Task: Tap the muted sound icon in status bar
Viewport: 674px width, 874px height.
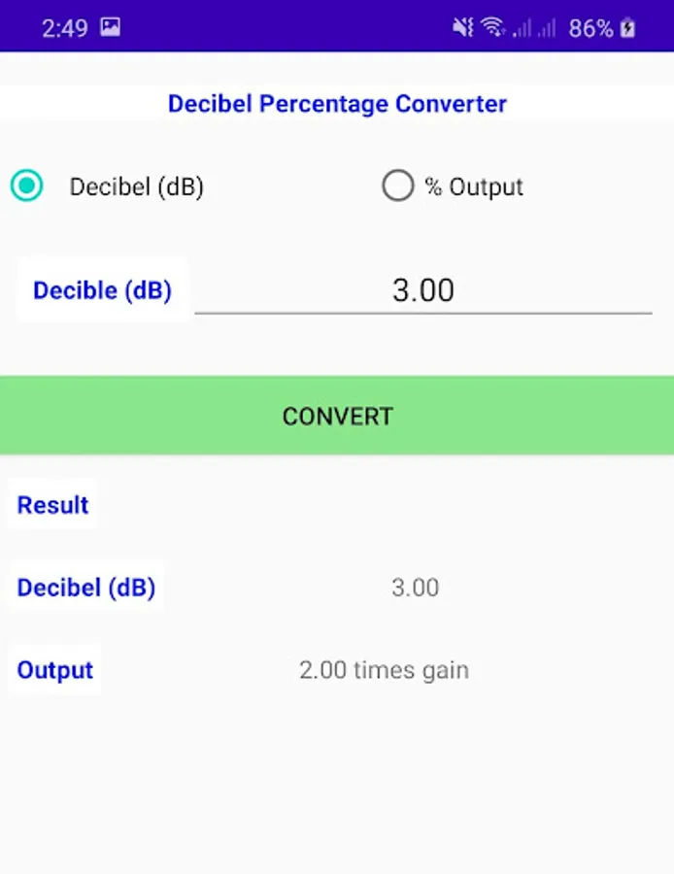Action: [x=462, y=28]
